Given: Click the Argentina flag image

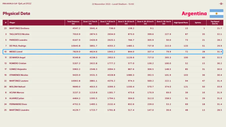Looking at the screenshot, I should point(216,14).
